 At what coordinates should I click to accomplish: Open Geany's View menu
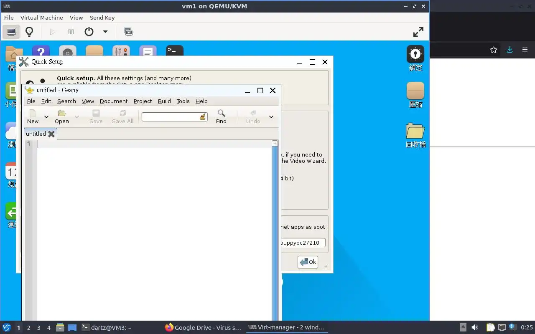(x=88, y=101)
